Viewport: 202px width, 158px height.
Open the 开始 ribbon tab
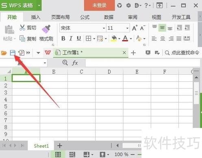pos(12,17)
